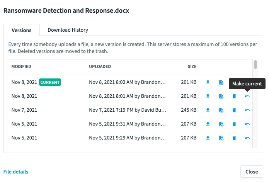The height and width of the screenshot is (182, 269).
Task: Download the Nov 7 245 KB version
Action: pyautogui.click(x=208, y=110)
